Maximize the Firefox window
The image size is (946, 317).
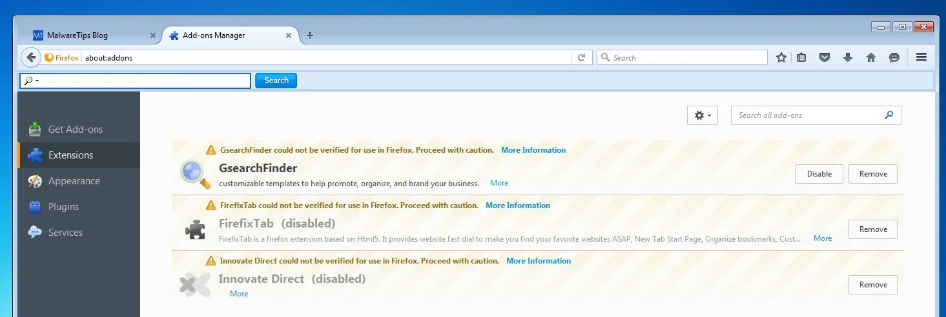point(902,26)
